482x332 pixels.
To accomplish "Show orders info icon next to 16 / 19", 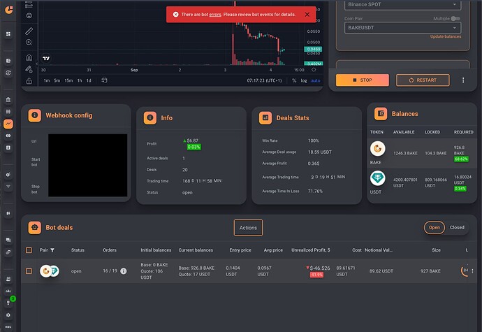I will (124, 271).
